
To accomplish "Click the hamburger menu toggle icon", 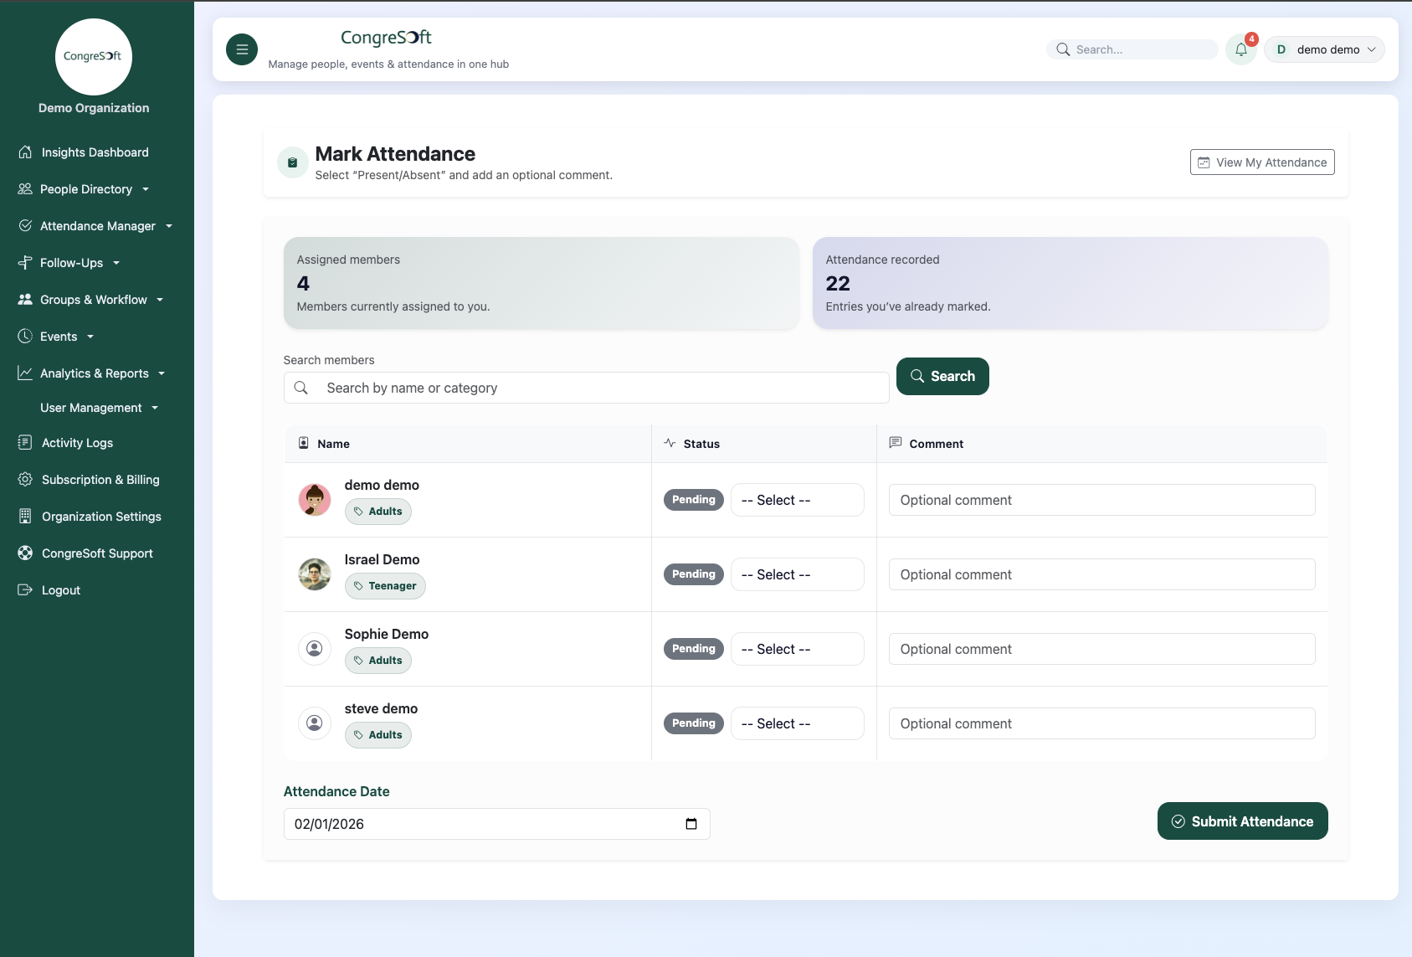I will (x=242, y=49).
